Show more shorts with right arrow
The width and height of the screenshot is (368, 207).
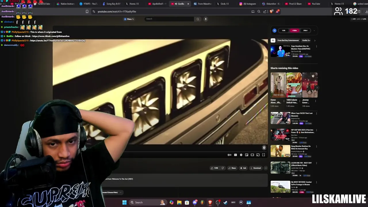point(317,87)
